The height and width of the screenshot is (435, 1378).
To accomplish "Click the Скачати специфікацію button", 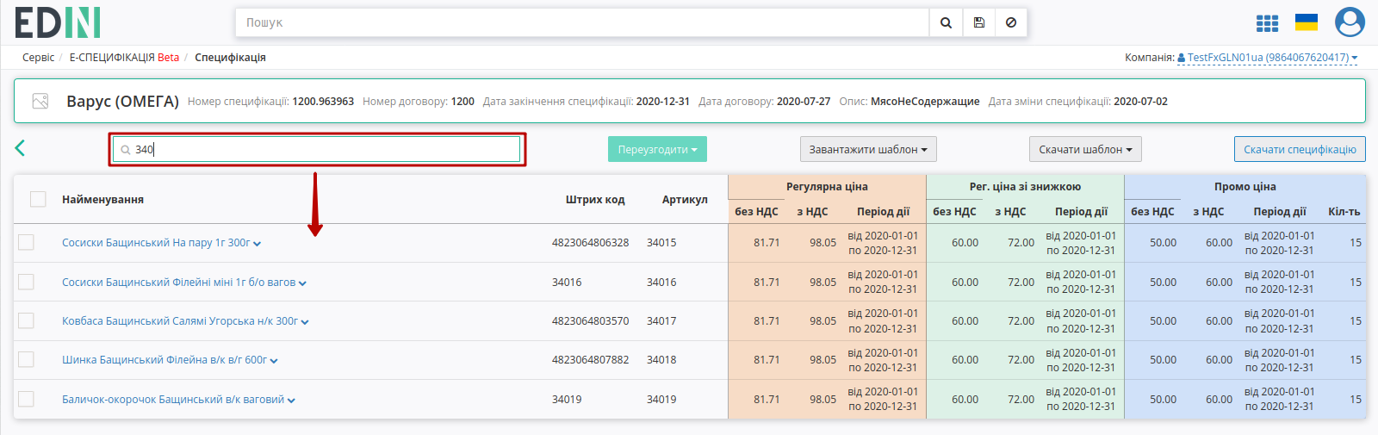I will click(1300, 149).
